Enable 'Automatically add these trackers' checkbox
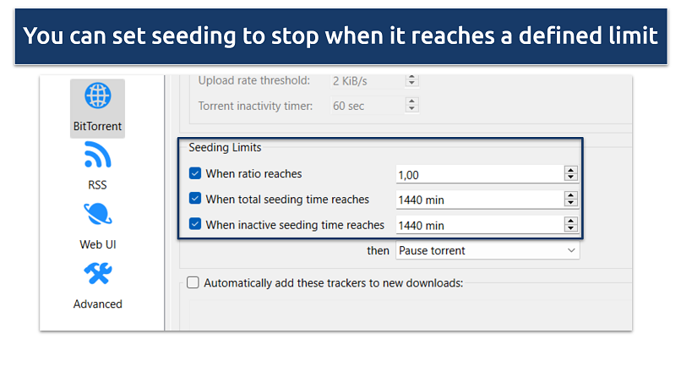The image size is (681, 383). [193, 283]
